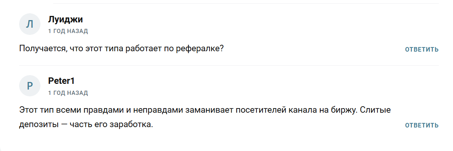Click the 1 ГОД НАЗАД timestamp under Peter1

click(68, 93)
